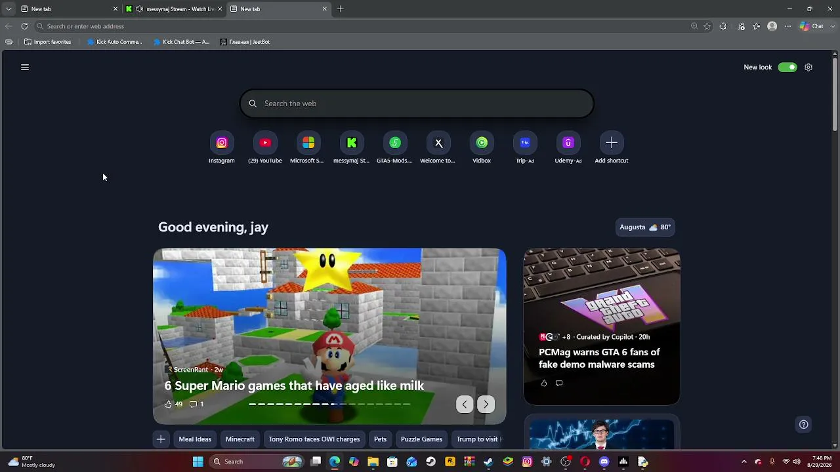Open Kick Auto Comme... bookmark

pos(114,42)
